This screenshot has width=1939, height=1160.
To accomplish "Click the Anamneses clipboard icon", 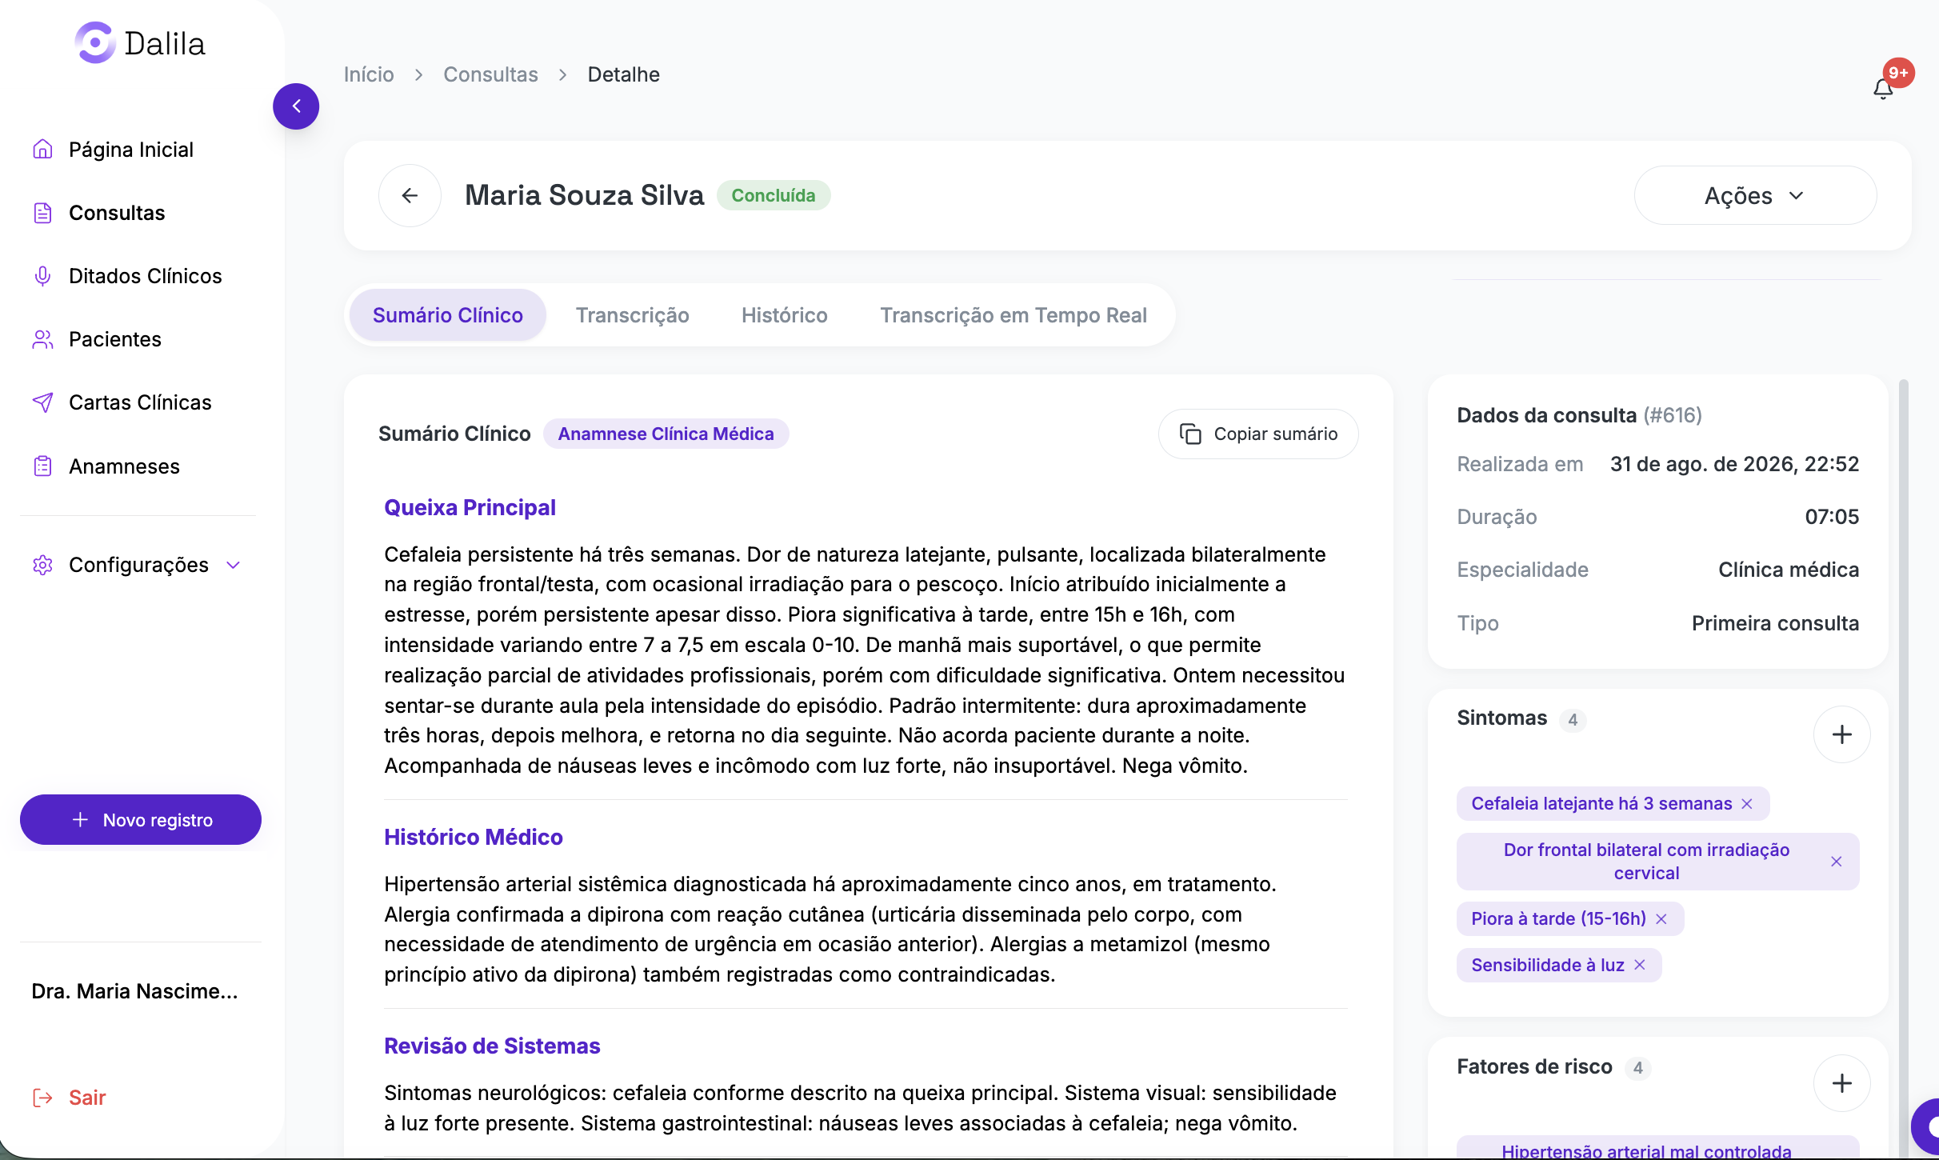I will [42, 466].
